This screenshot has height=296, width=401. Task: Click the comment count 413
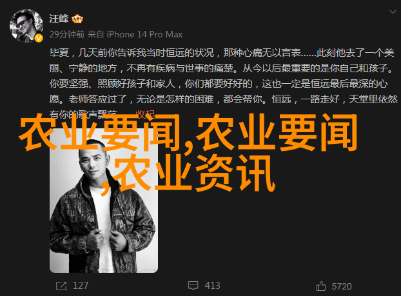point(212,286)
